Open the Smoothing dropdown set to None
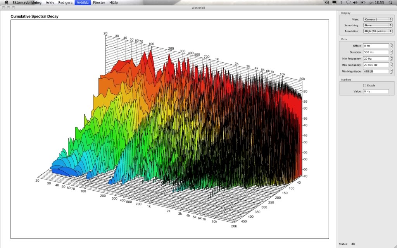Screen dimensions: 397x248 [x=378, y=25]
